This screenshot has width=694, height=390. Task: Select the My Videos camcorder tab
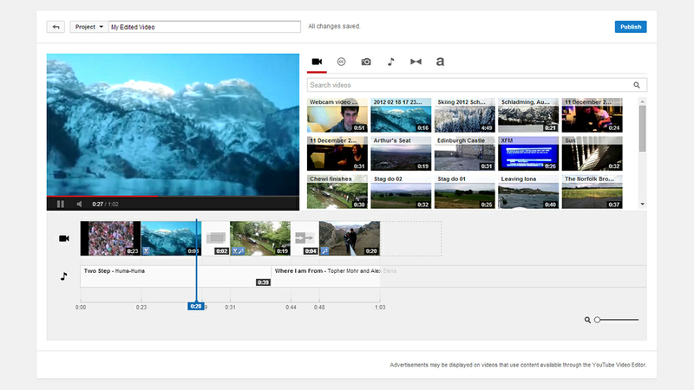click(318, 62)
